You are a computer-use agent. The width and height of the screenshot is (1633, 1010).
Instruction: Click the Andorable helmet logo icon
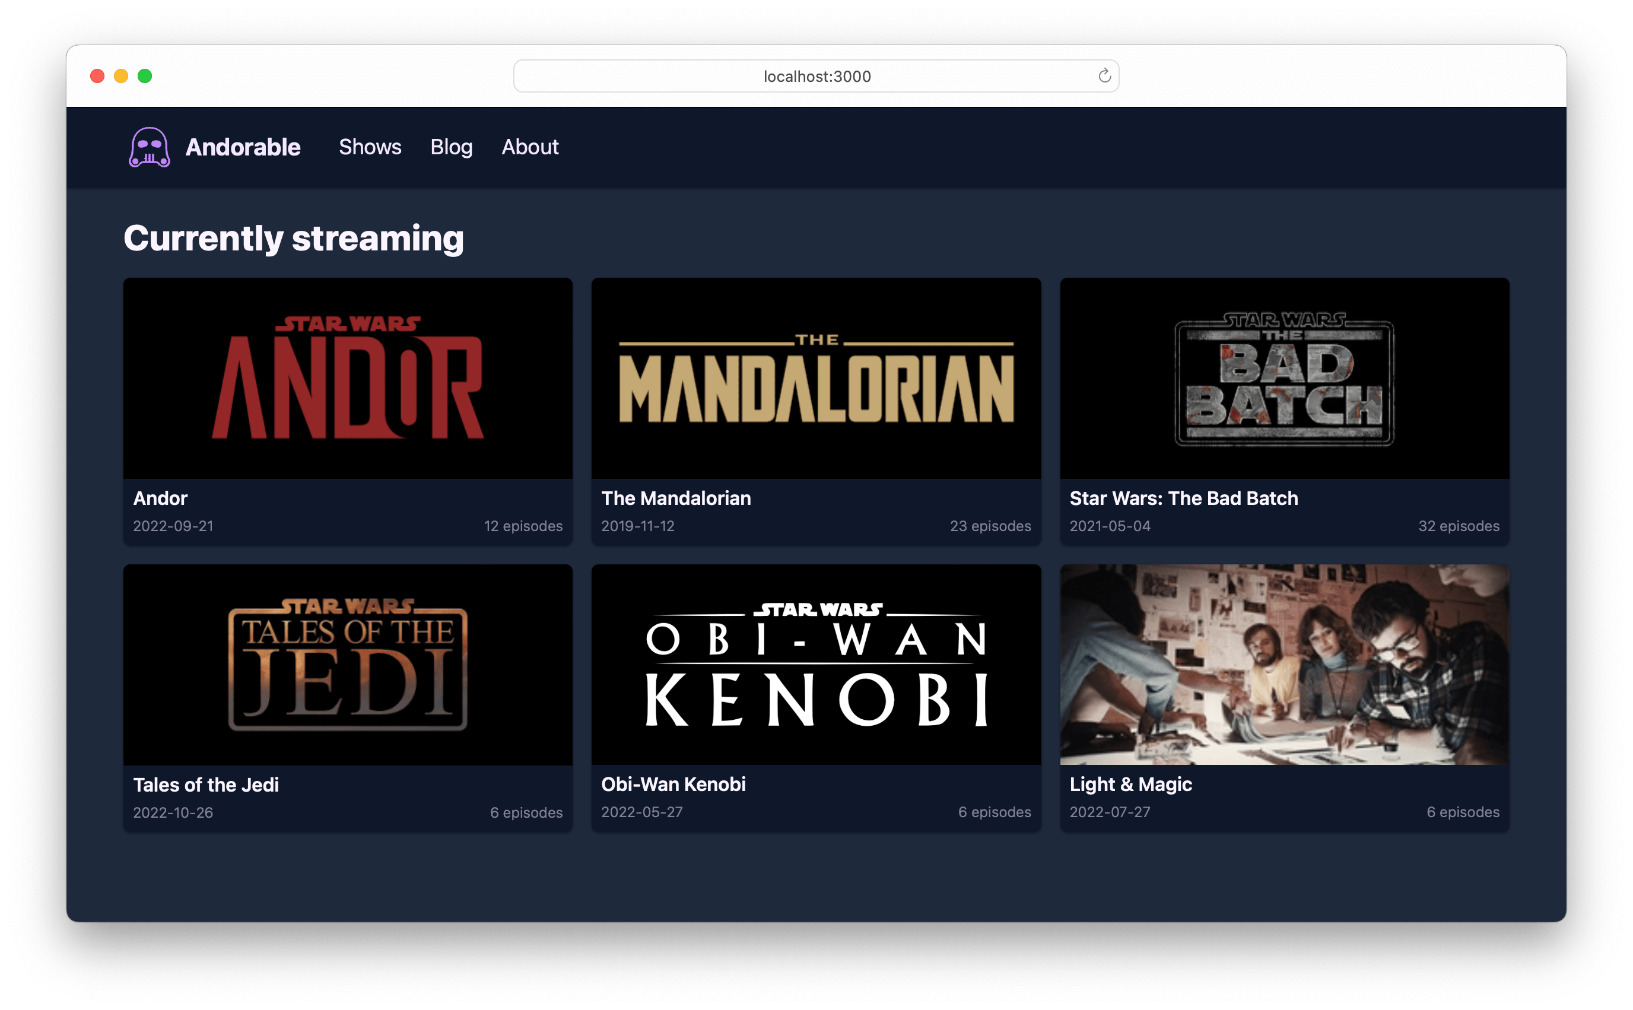[x=149, y=147]
